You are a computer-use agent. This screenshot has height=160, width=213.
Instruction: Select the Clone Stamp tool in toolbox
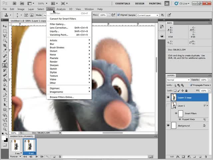5,65
